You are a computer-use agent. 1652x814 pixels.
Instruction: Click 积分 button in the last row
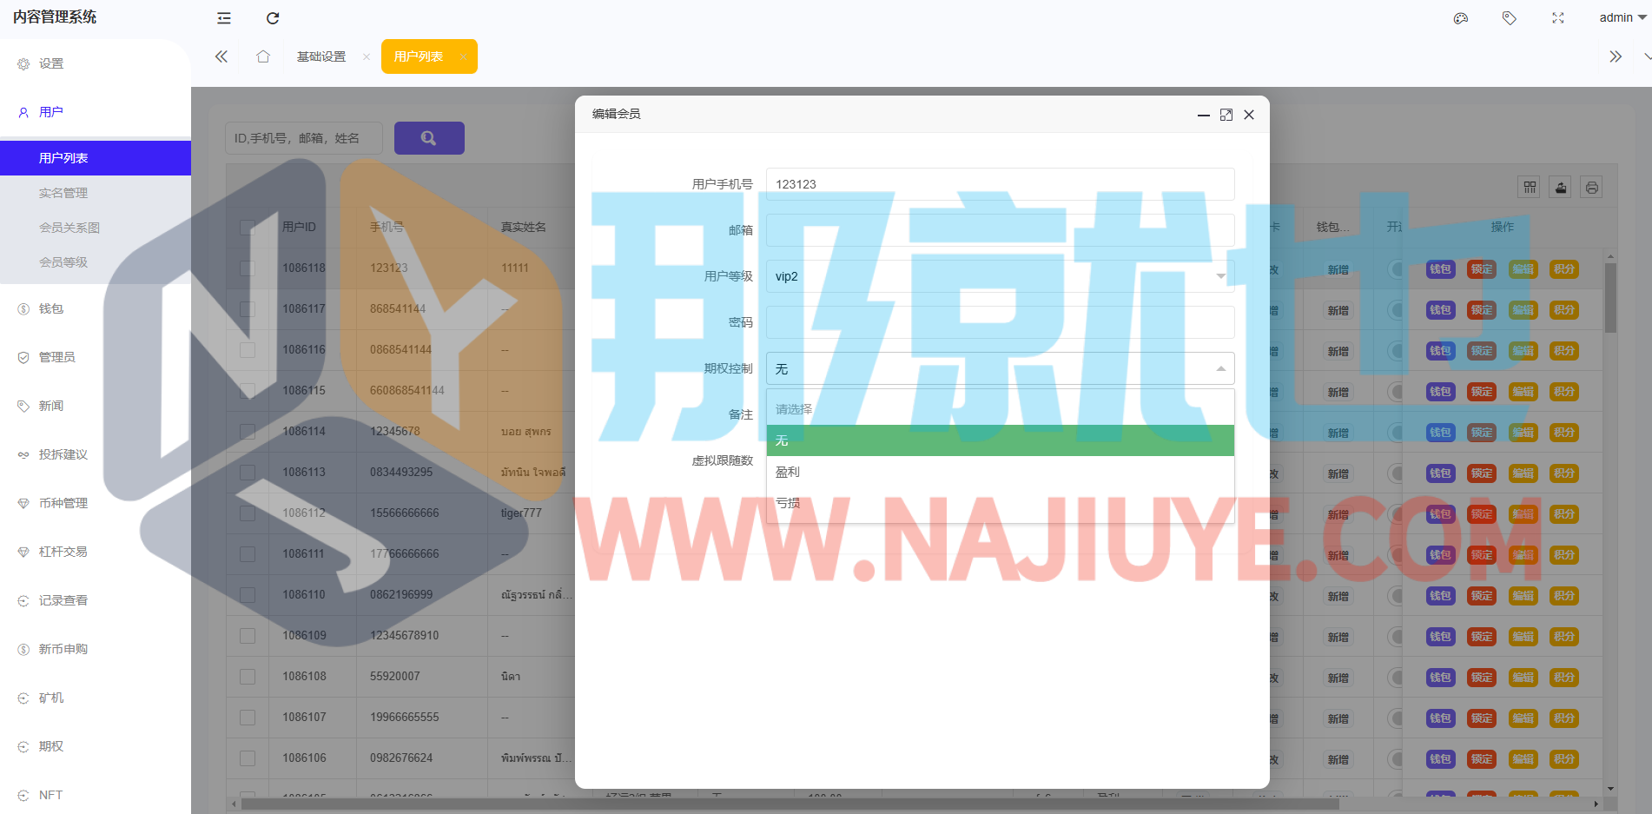pos(1564,758)
